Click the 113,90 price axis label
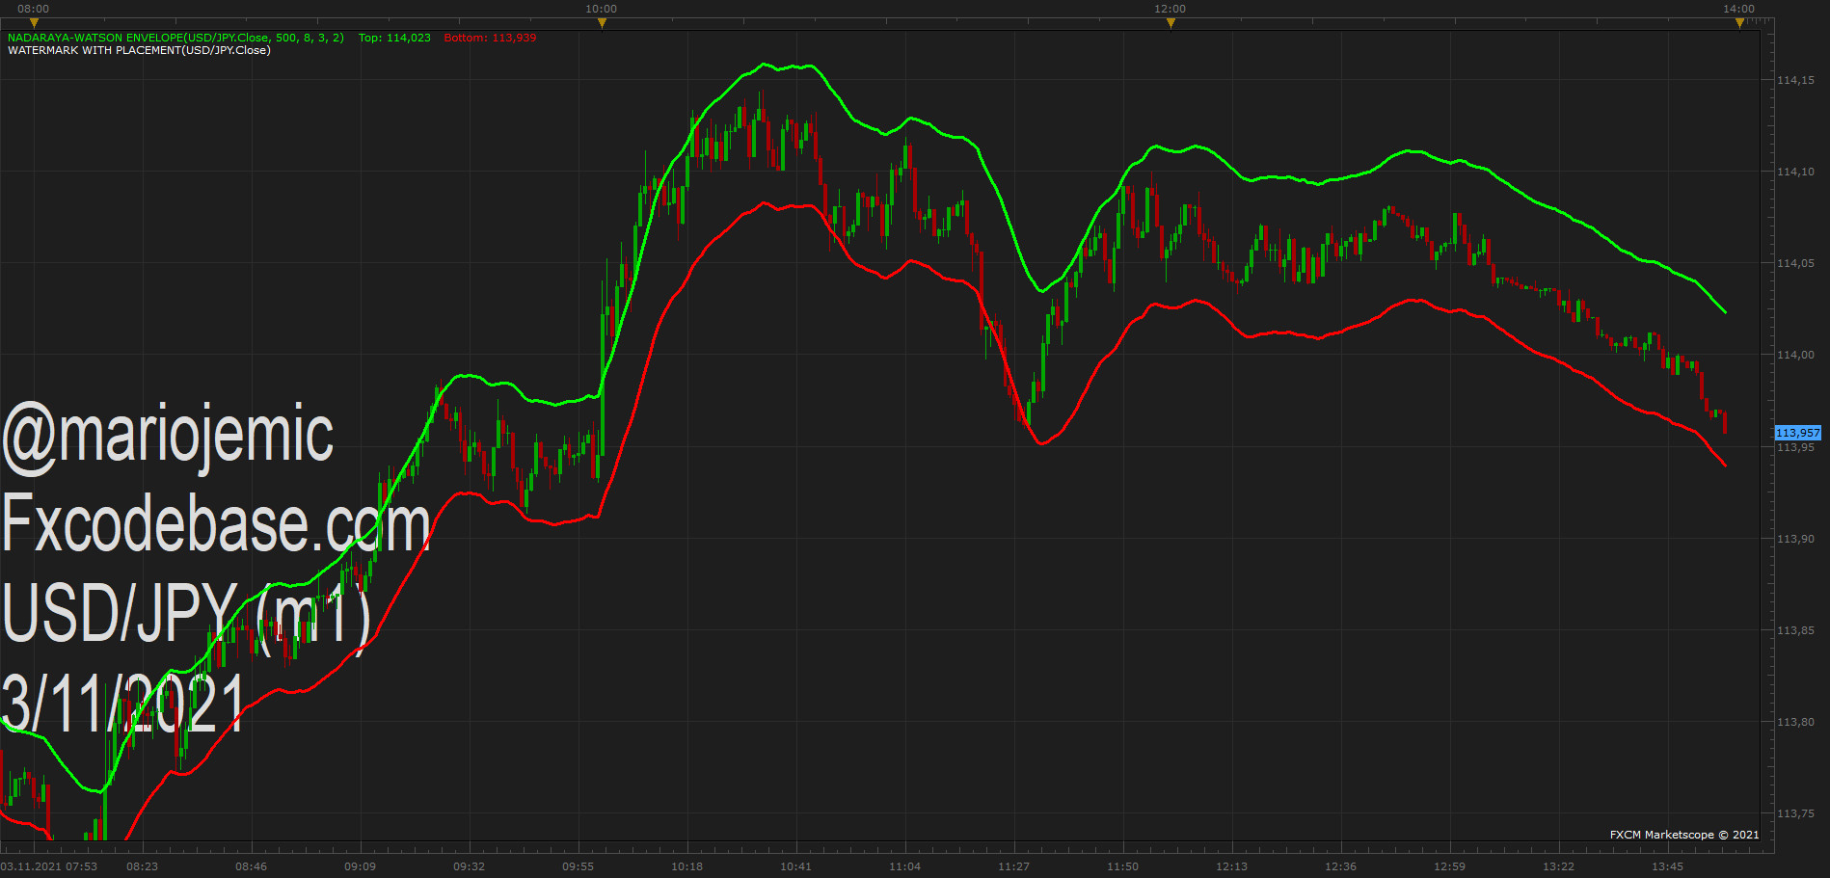Screen dimensions: 1830x878 coord(1795,539)
